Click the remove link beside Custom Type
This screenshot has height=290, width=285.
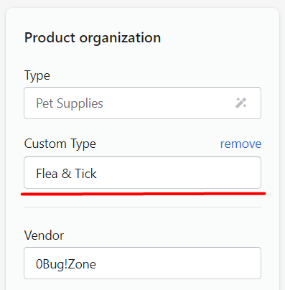click(240, 144)
